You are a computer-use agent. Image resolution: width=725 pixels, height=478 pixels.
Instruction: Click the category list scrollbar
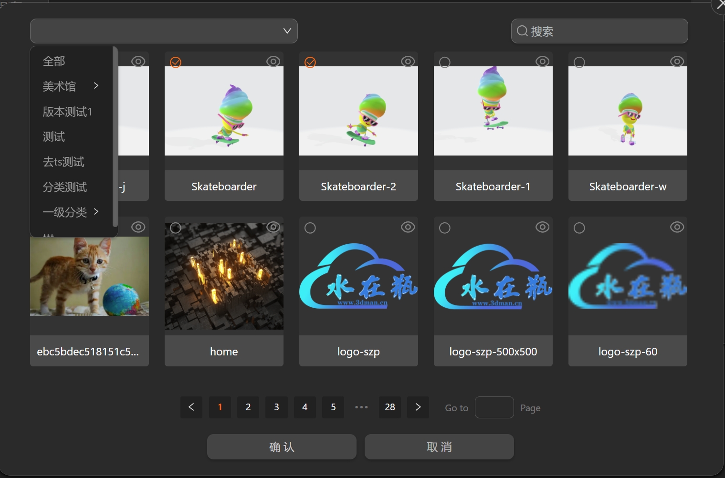115,136
